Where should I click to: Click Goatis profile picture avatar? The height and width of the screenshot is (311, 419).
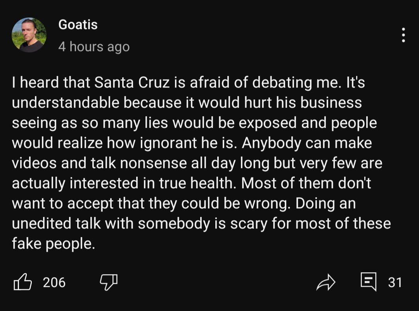[x=29, y=35]
